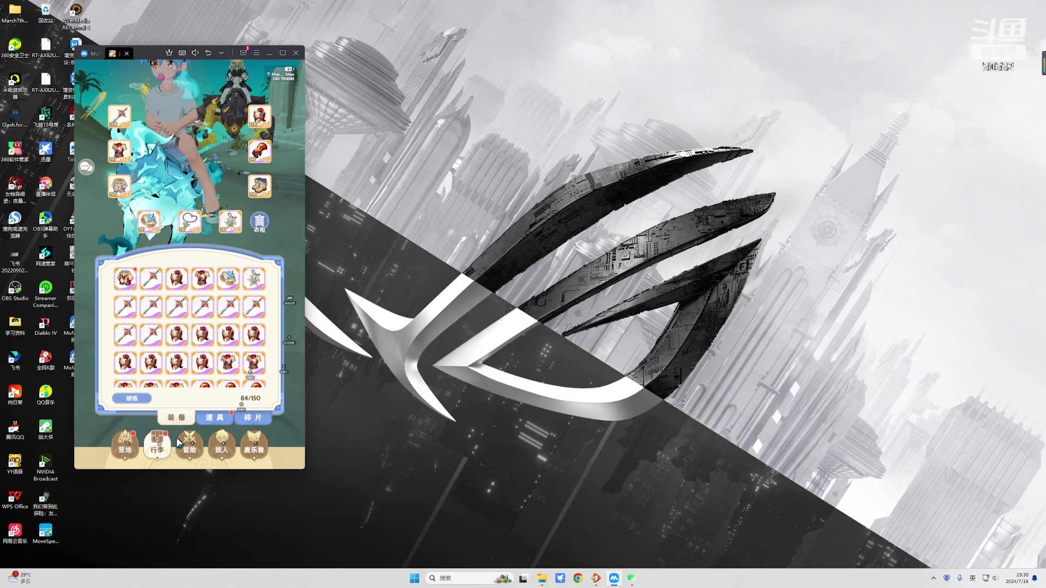Select the ring item in inventory first row

(x=228, y=279)
